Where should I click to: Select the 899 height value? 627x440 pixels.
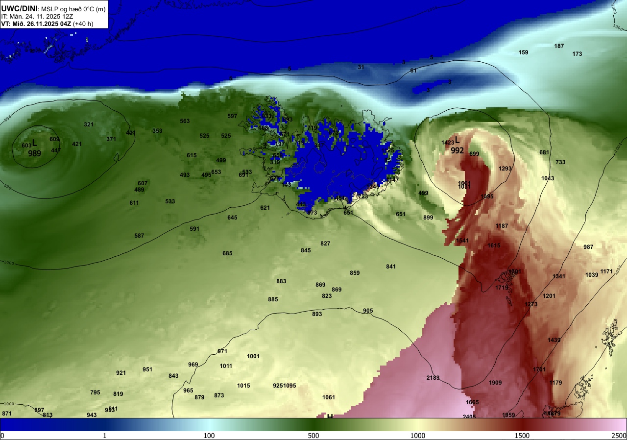428,218
